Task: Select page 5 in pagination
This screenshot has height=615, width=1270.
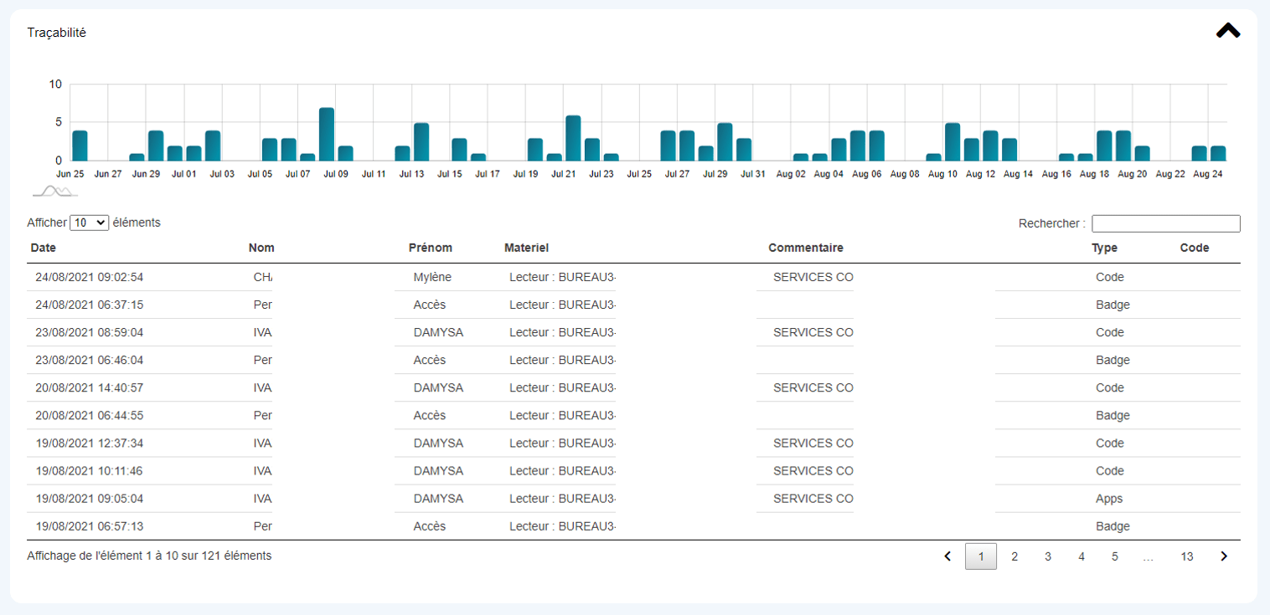Action: 1115,556
